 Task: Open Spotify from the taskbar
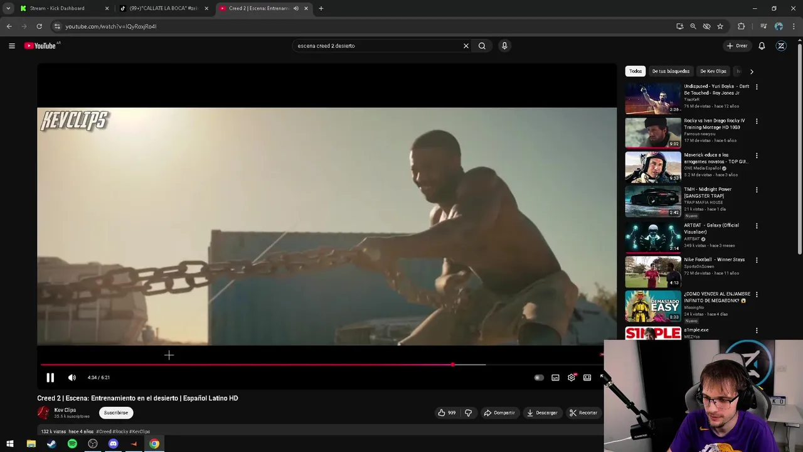[x=72, y=444]
